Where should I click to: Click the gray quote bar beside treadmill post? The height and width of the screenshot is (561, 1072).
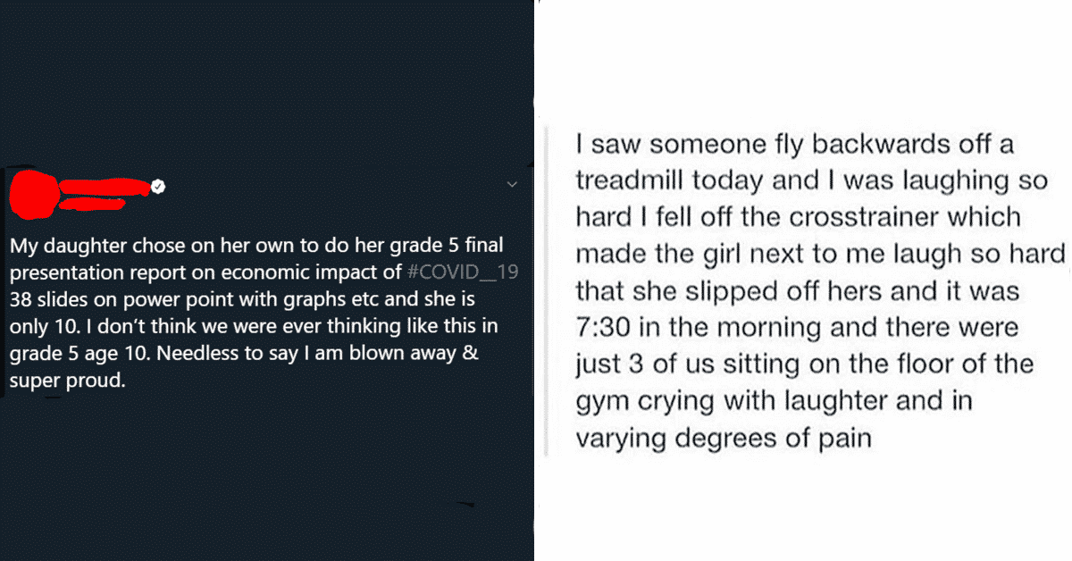click(547, 290)
